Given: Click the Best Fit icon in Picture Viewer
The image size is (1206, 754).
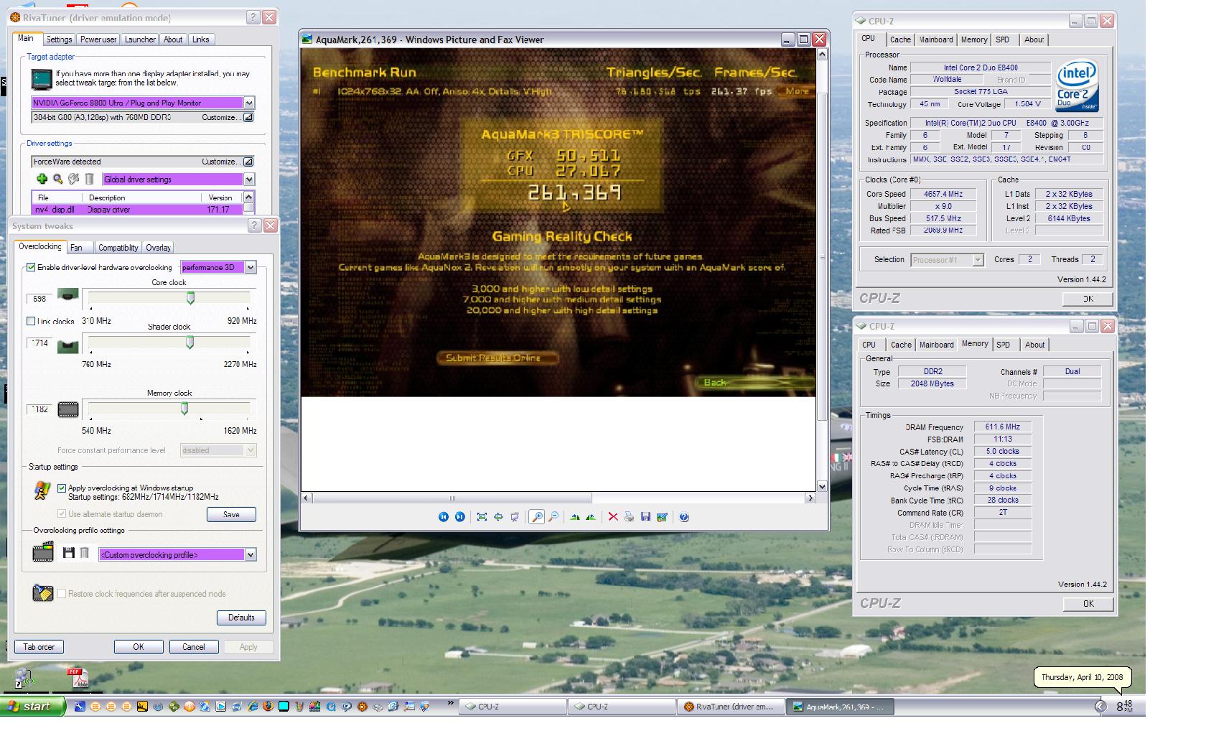Looking at the screenshot, I should point(482,517).
